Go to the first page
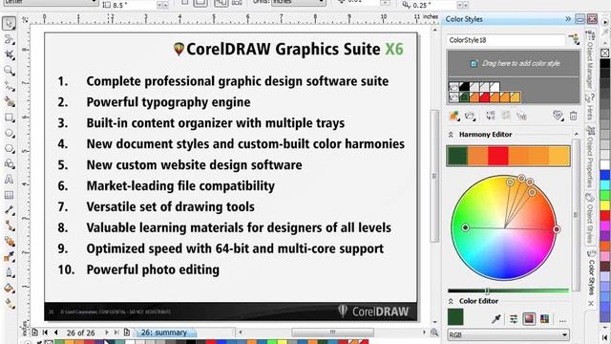The height and width of the screenshot is (344, 611). point(45,333)
